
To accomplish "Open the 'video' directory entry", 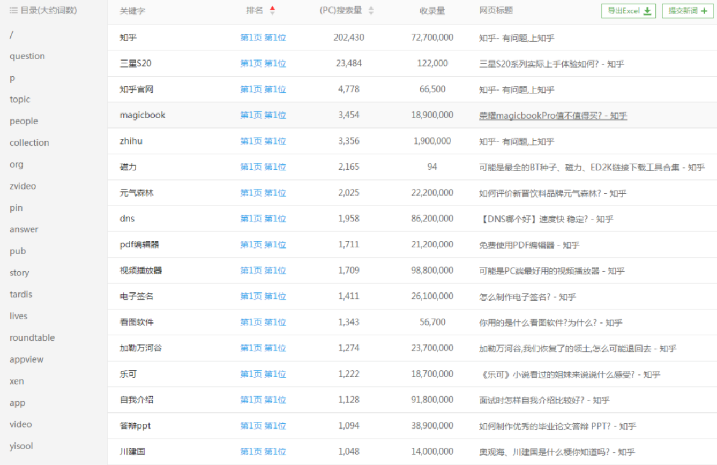I will 20,424.
